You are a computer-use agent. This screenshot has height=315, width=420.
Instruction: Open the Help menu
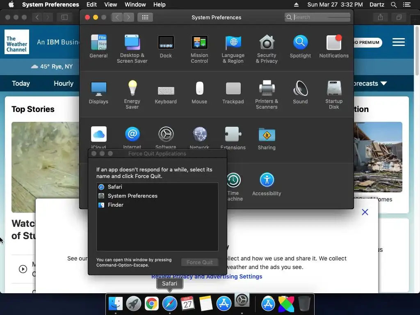[160, 5]
